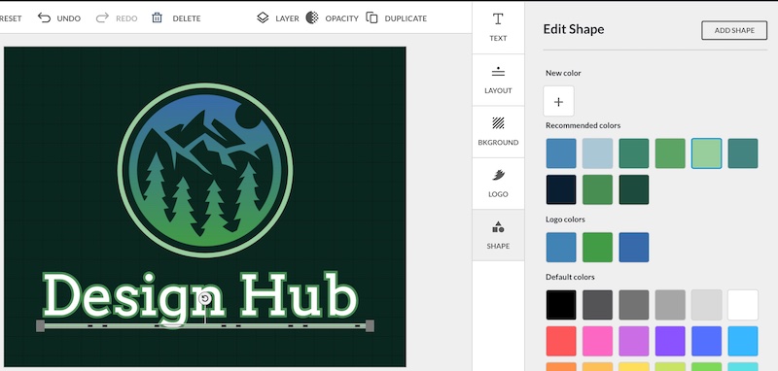Pick the sixth recommended color, muted teal

(743, 153)
